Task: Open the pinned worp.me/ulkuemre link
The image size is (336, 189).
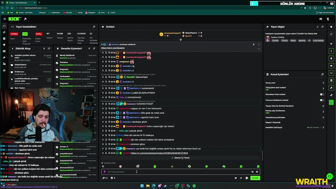Action: tap(113, 48)
